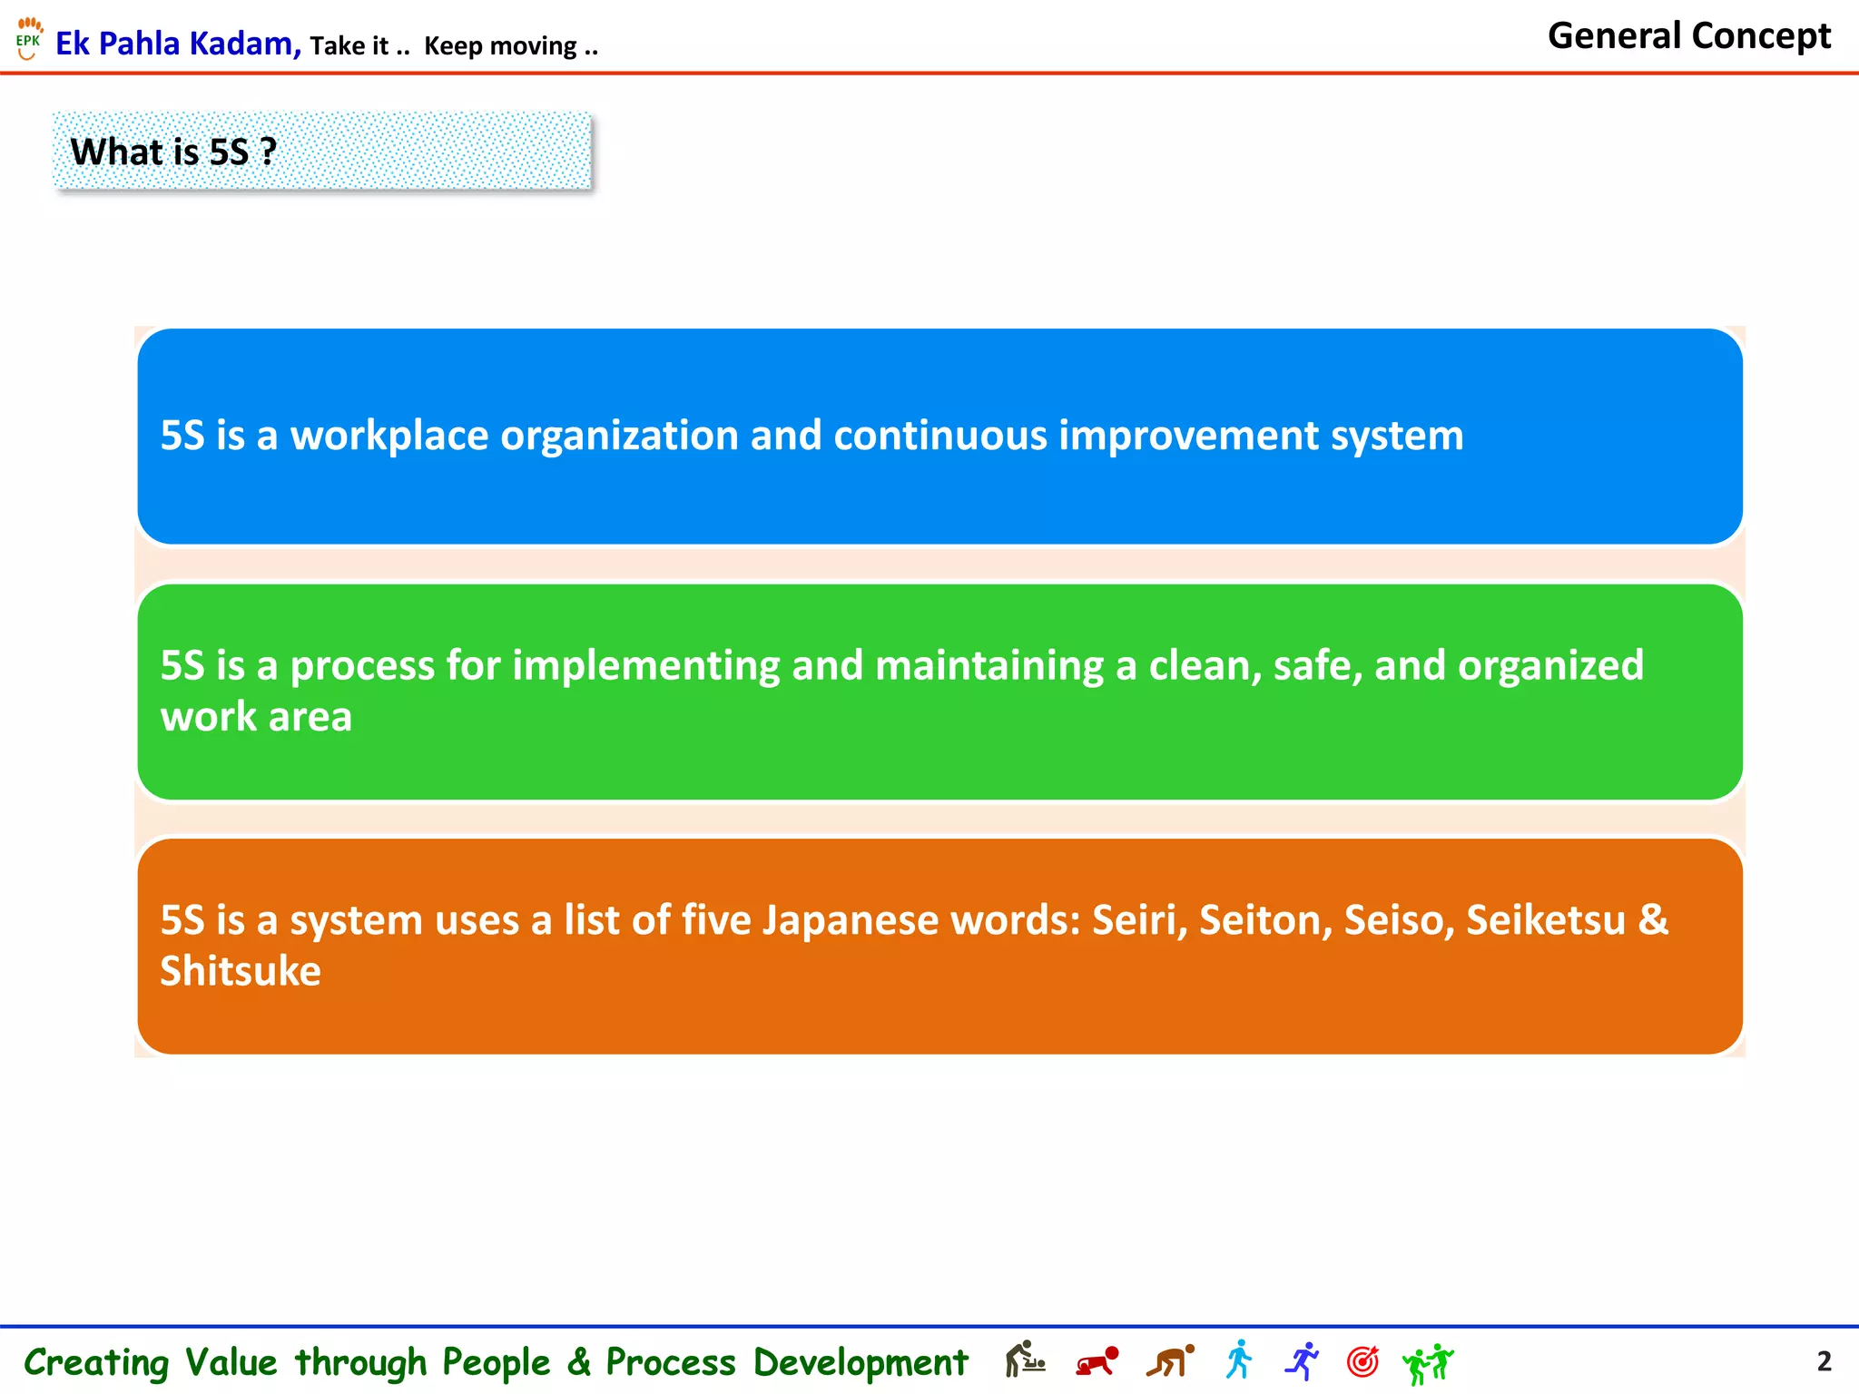Click the green dancing people icon

pyautogui.click(x=1428, y=1362)
